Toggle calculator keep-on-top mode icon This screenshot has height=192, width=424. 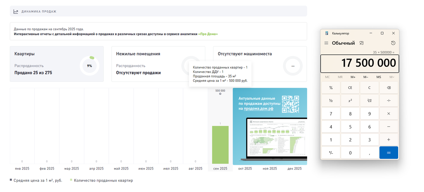pyautogui.click(x=361, y=43)
